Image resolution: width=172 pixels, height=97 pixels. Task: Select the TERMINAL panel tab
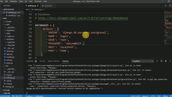[65, 61]
